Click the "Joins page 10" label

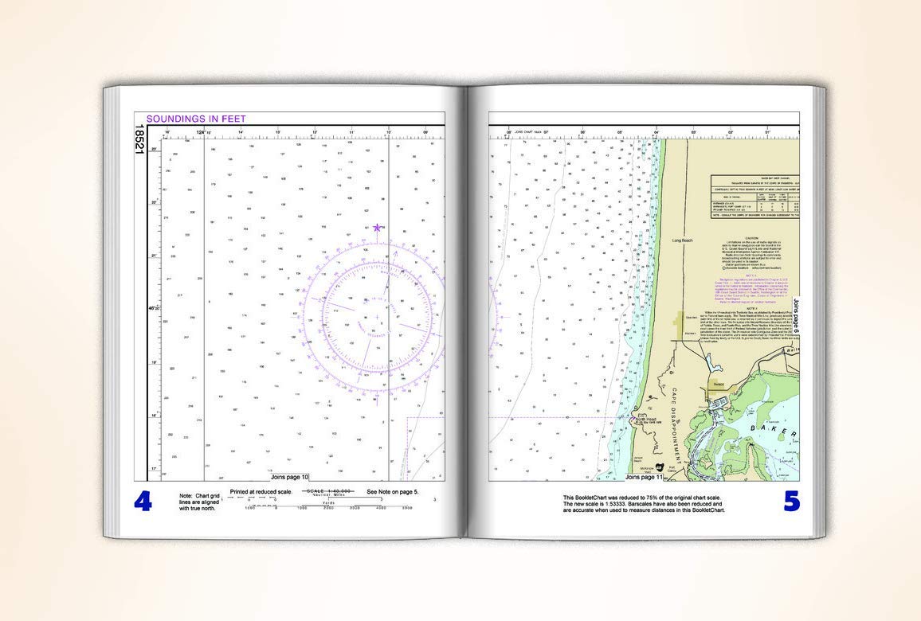click(x=289, y=477)
